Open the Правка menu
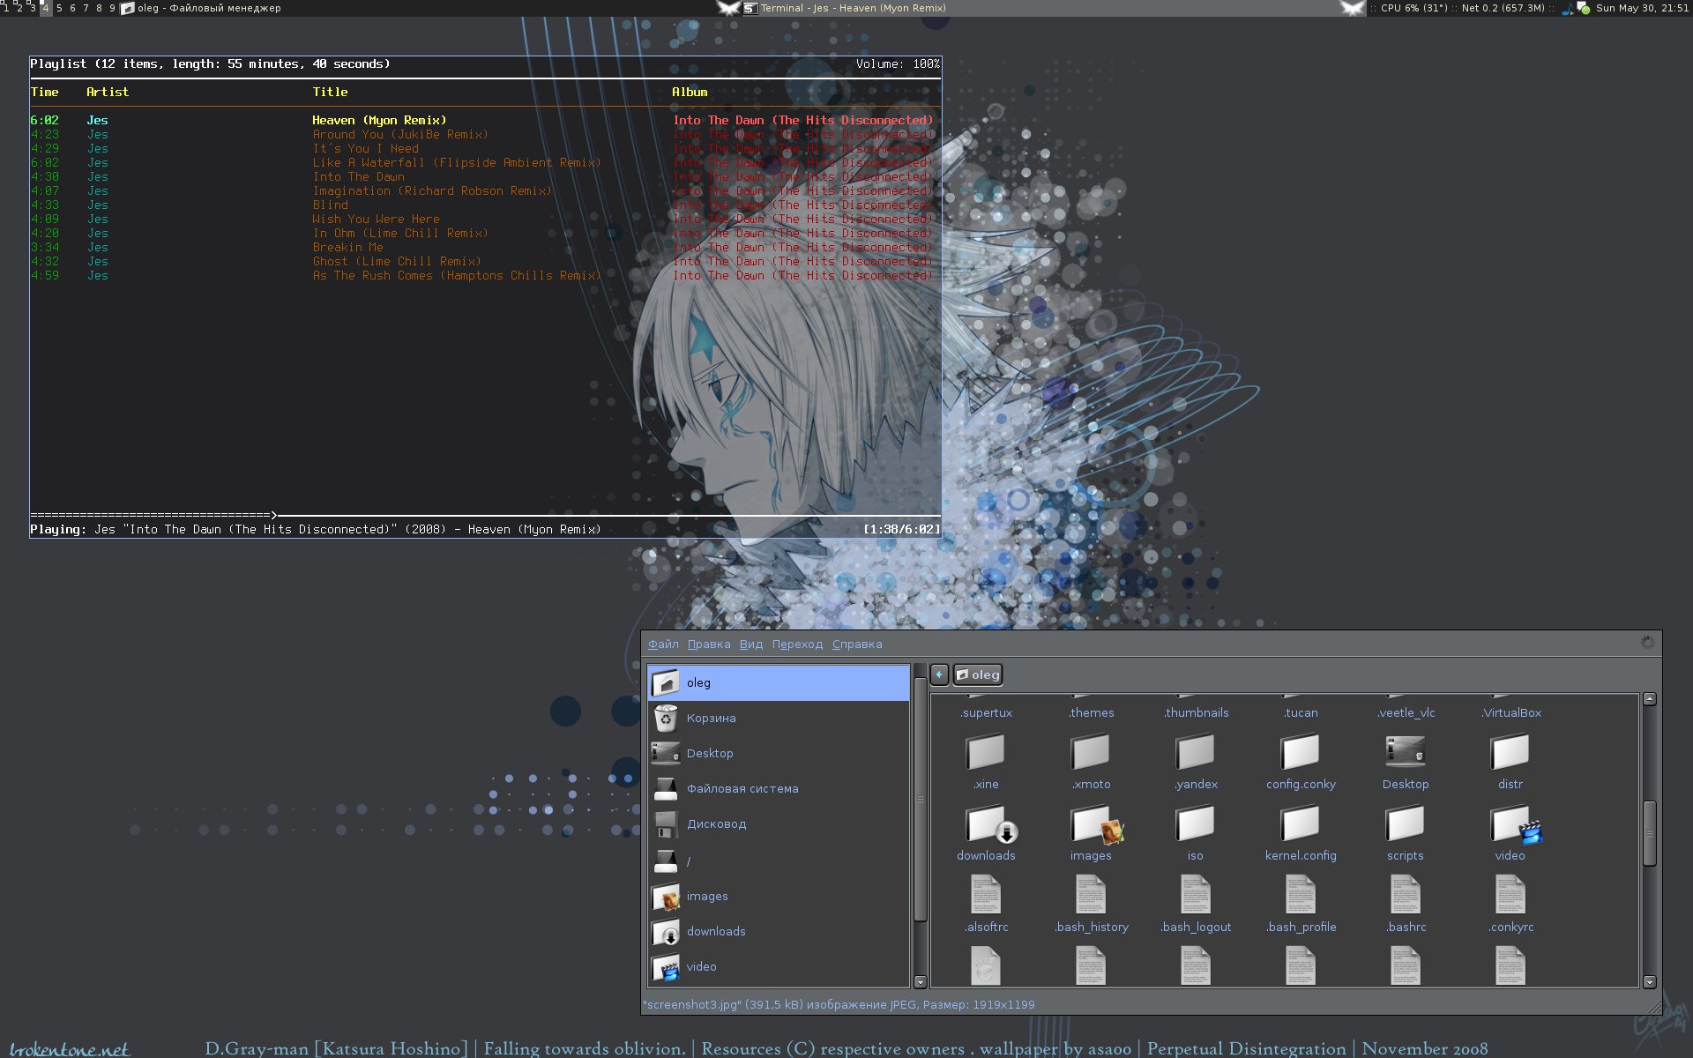 click(x=709, y=644)
